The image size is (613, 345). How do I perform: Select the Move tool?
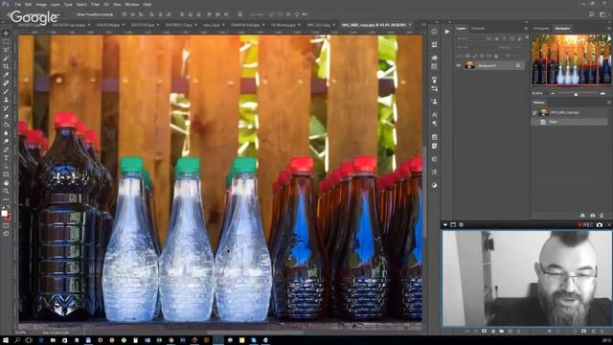6,34
